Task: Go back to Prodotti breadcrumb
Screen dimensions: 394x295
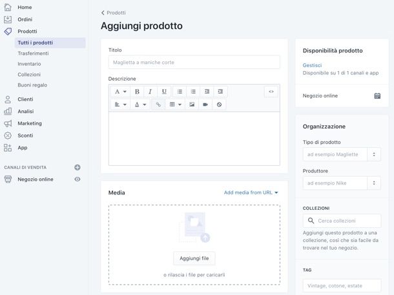Action: (x=113, y=13)
